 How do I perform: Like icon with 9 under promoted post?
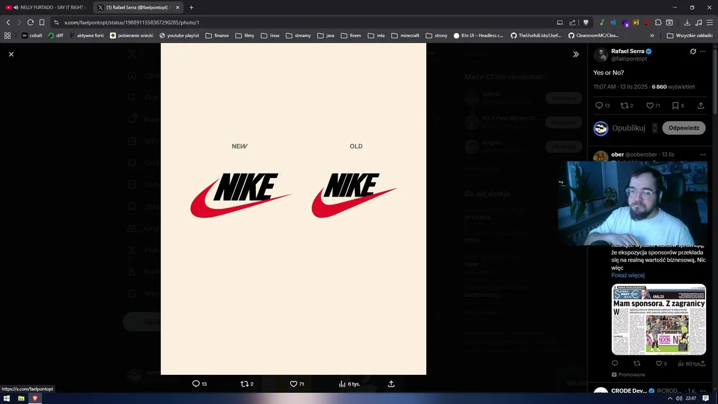pos(659,364)
